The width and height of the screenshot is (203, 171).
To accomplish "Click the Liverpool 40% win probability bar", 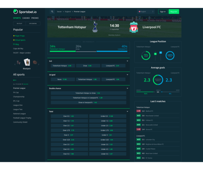I will [112, 51].
